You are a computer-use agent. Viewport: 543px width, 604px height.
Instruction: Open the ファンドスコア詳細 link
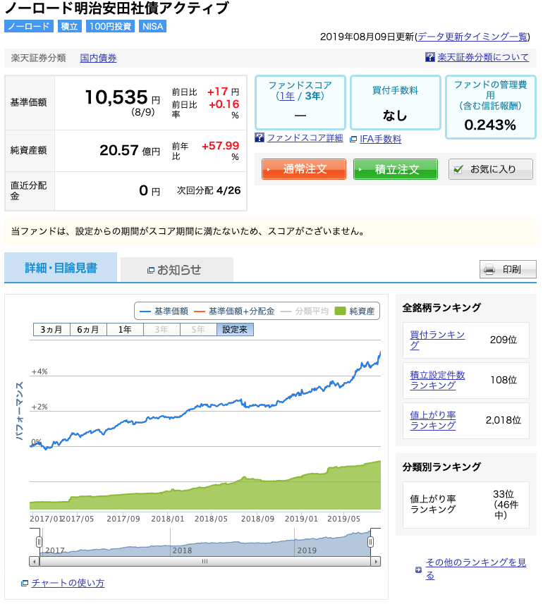[x=305, y=138]
